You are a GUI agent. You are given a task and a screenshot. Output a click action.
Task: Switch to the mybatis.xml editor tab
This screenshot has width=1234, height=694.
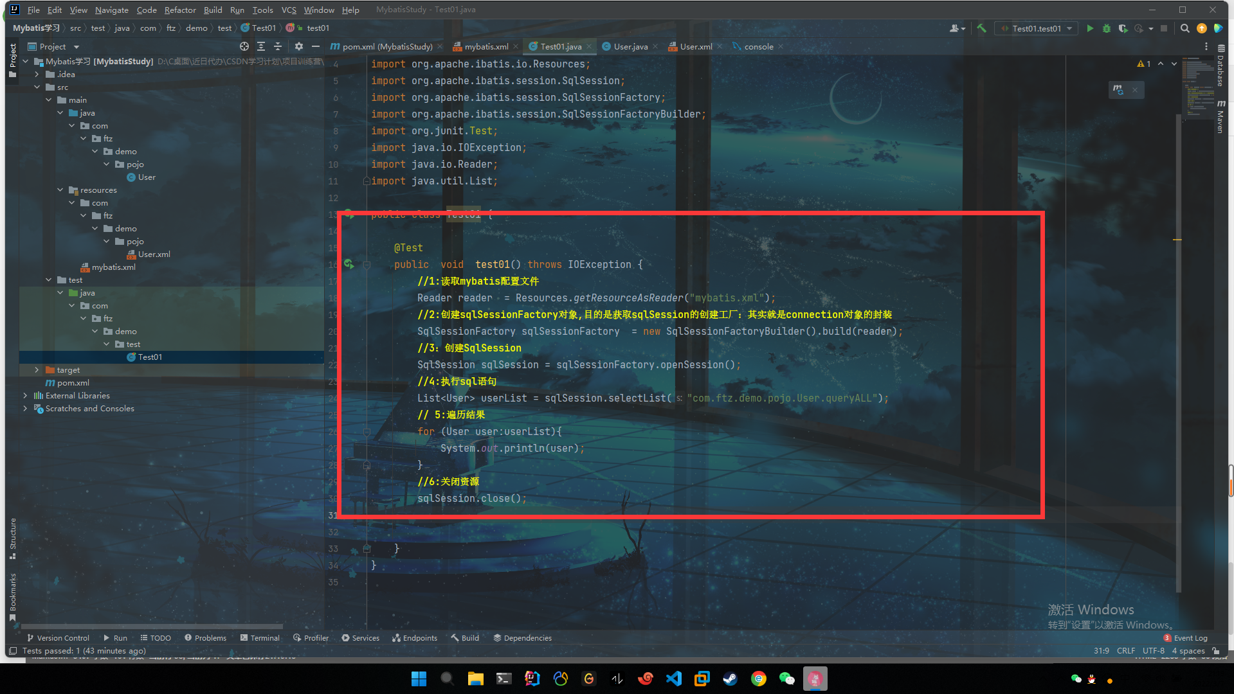pyautogui.click(x=486, y=46)
